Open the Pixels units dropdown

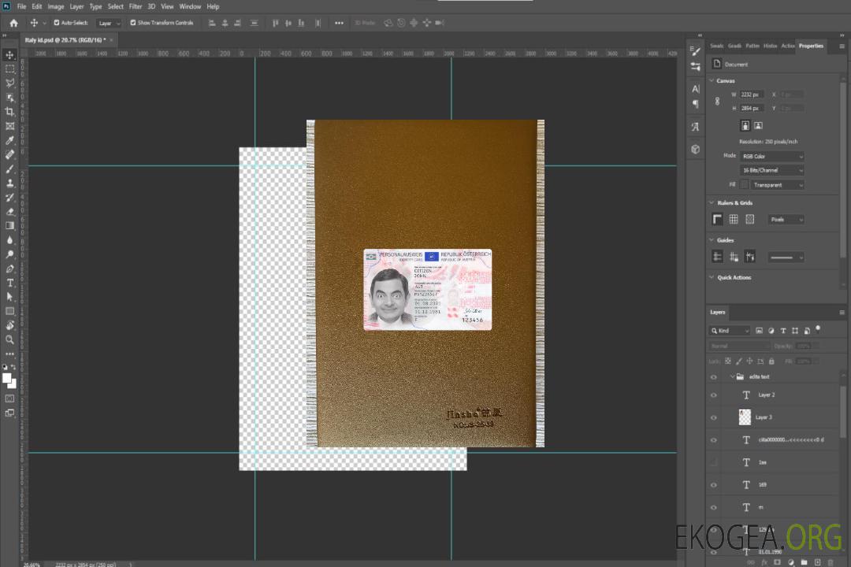786,219
